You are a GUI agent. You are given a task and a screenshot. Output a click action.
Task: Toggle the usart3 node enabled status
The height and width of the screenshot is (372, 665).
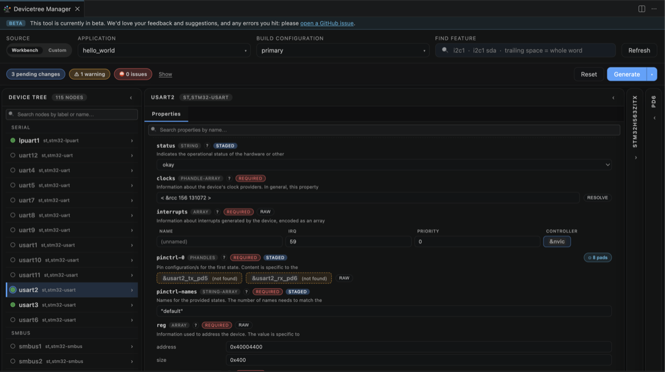pyautogui.click(x=13, y=305)
